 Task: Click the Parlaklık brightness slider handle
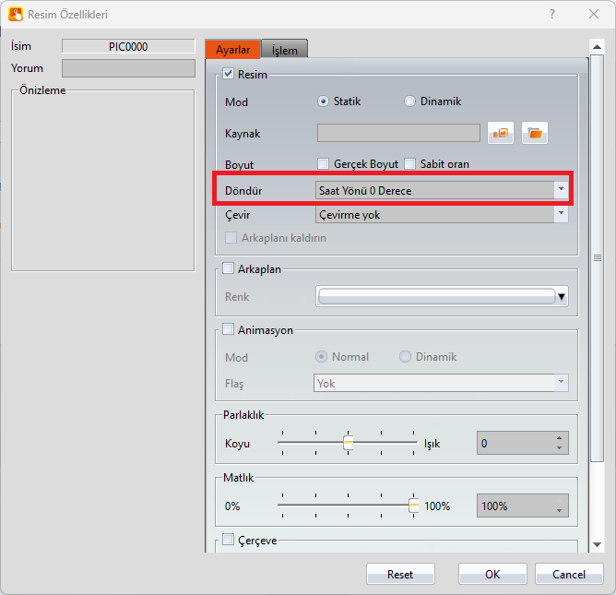point(349,443)
